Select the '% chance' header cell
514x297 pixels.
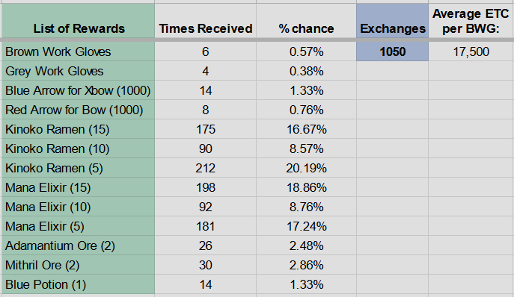pos(306,21)
